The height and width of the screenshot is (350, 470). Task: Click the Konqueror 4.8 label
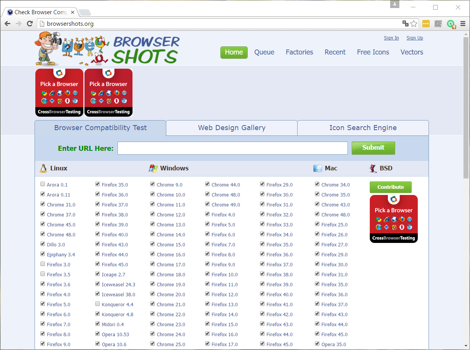point(118,314)
